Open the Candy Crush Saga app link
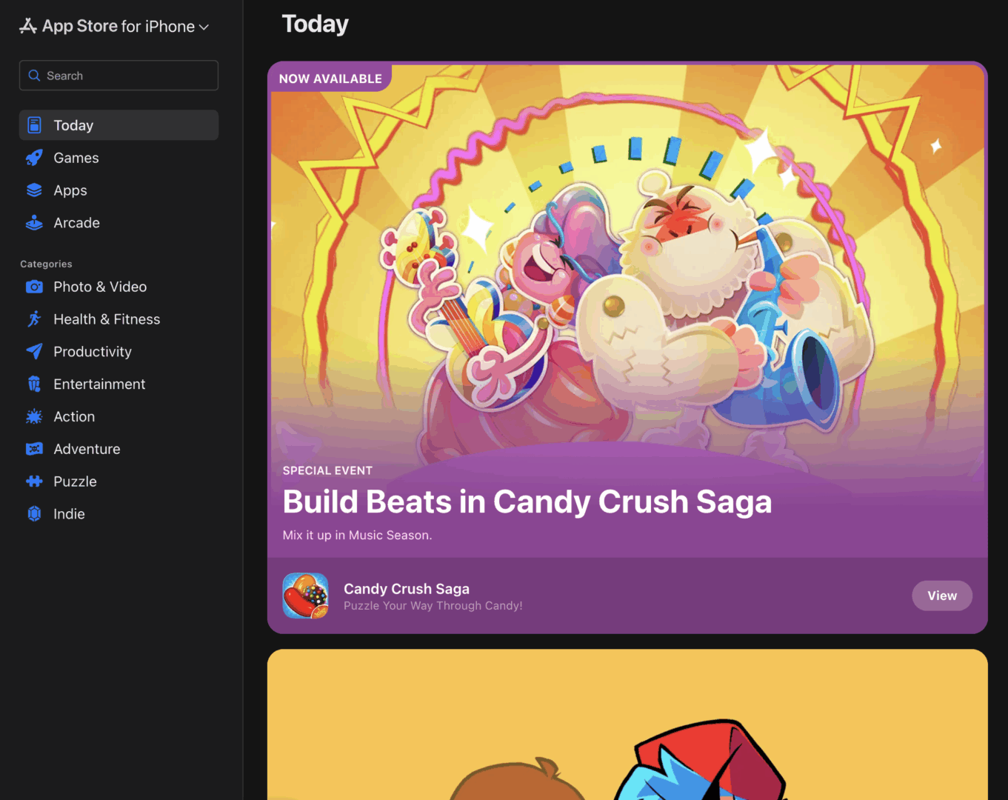Image resolution: width=1008 pixels, height=800 pixels. click(x=407, y=588)
